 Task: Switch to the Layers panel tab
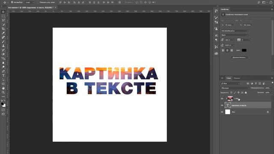[x=229, y=78]
